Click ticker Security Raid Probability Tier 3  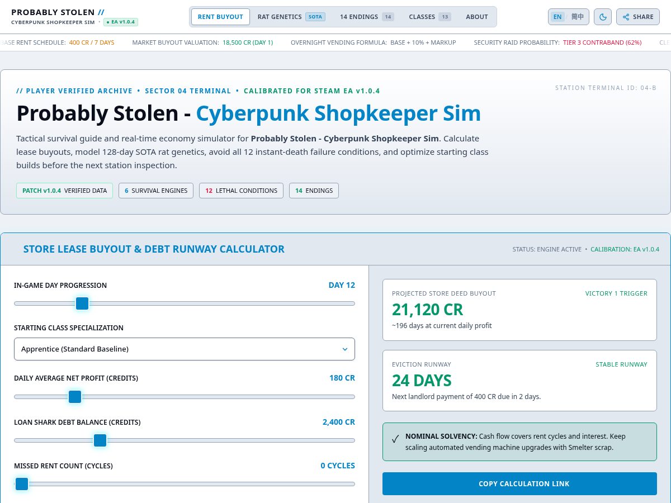coord(557,42)
